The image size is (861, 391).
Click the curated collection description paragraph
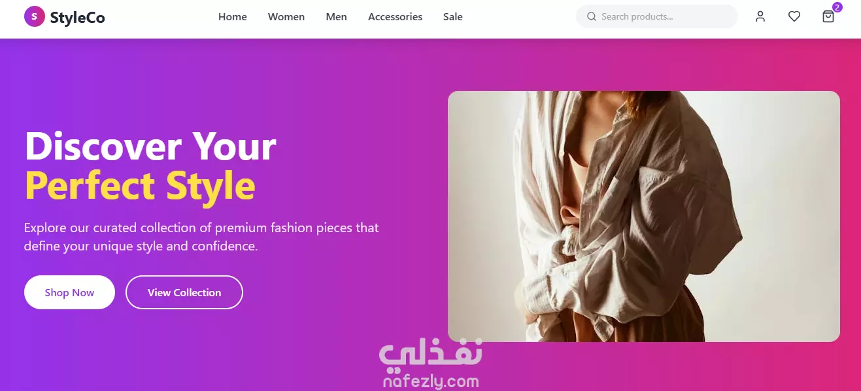click(201, 237)
